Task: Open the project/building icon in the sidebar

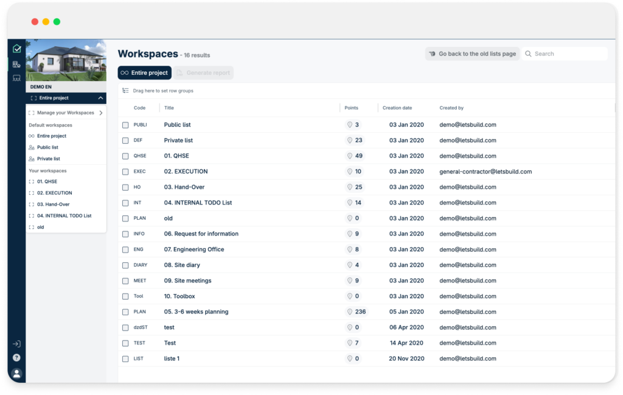Action: coord(16,64)
